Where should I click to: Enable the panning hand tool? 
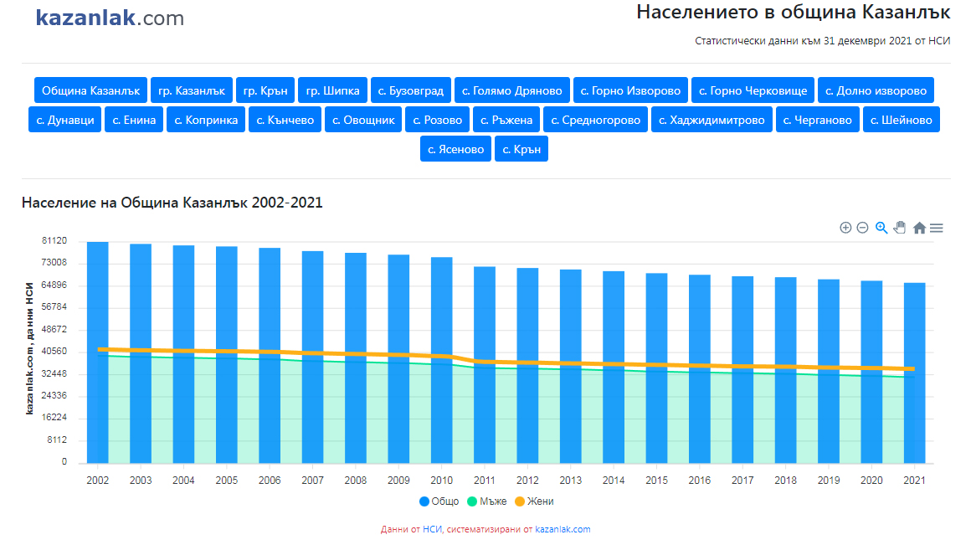click(x=900, y=228)
